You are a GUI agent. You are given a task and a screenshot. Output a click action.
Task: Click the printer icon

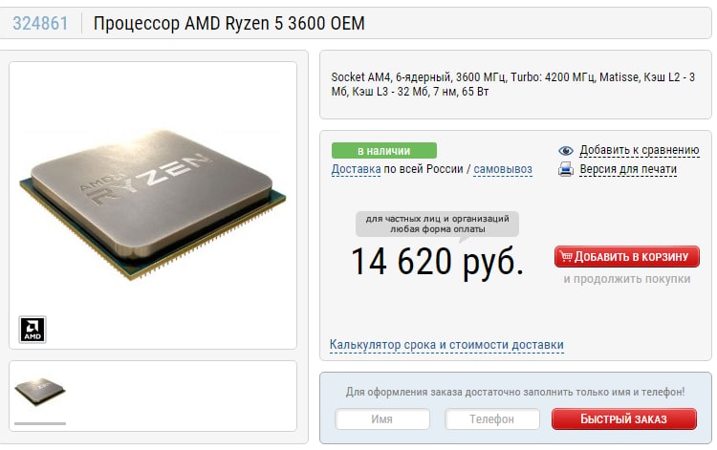pos(566,169)
